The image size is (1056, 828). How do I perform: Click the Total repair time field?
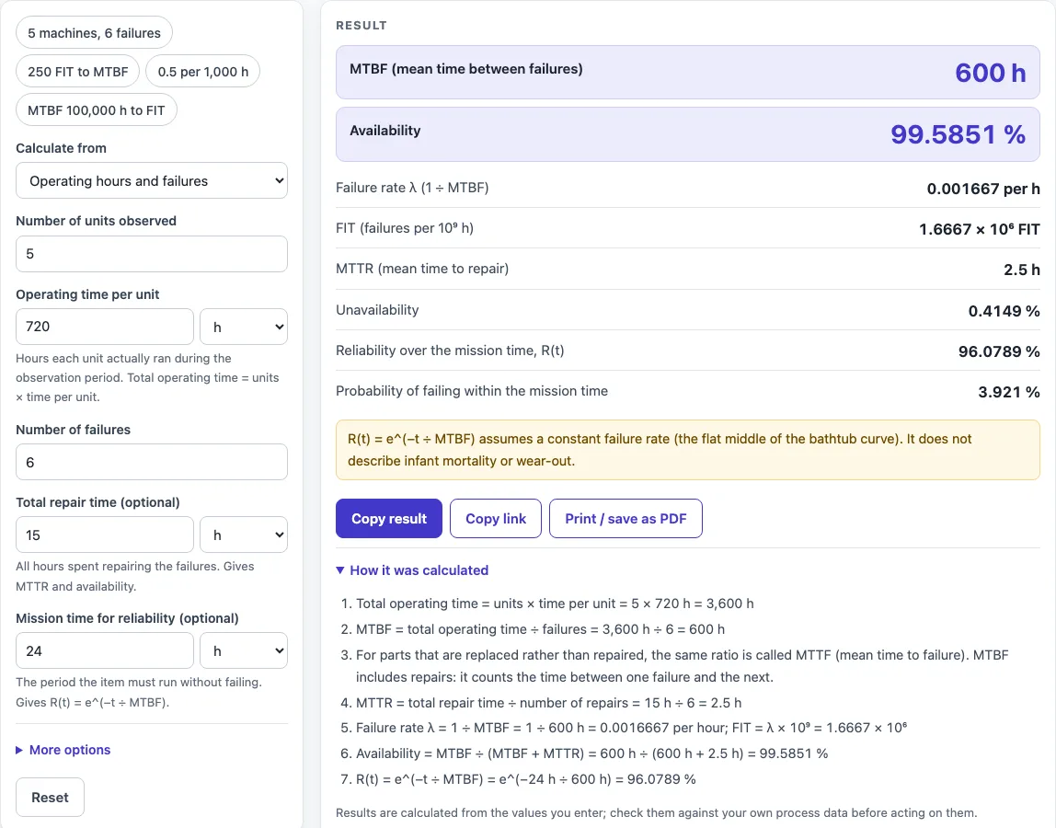[x=104, y=535]
